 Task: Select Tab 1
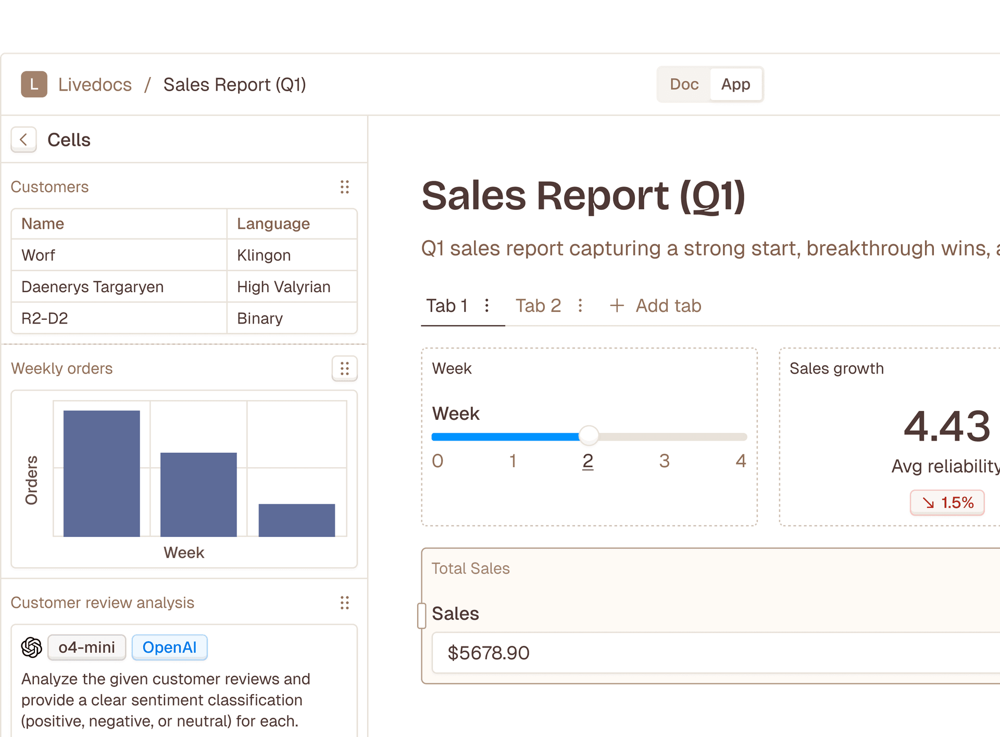point(447,306)
